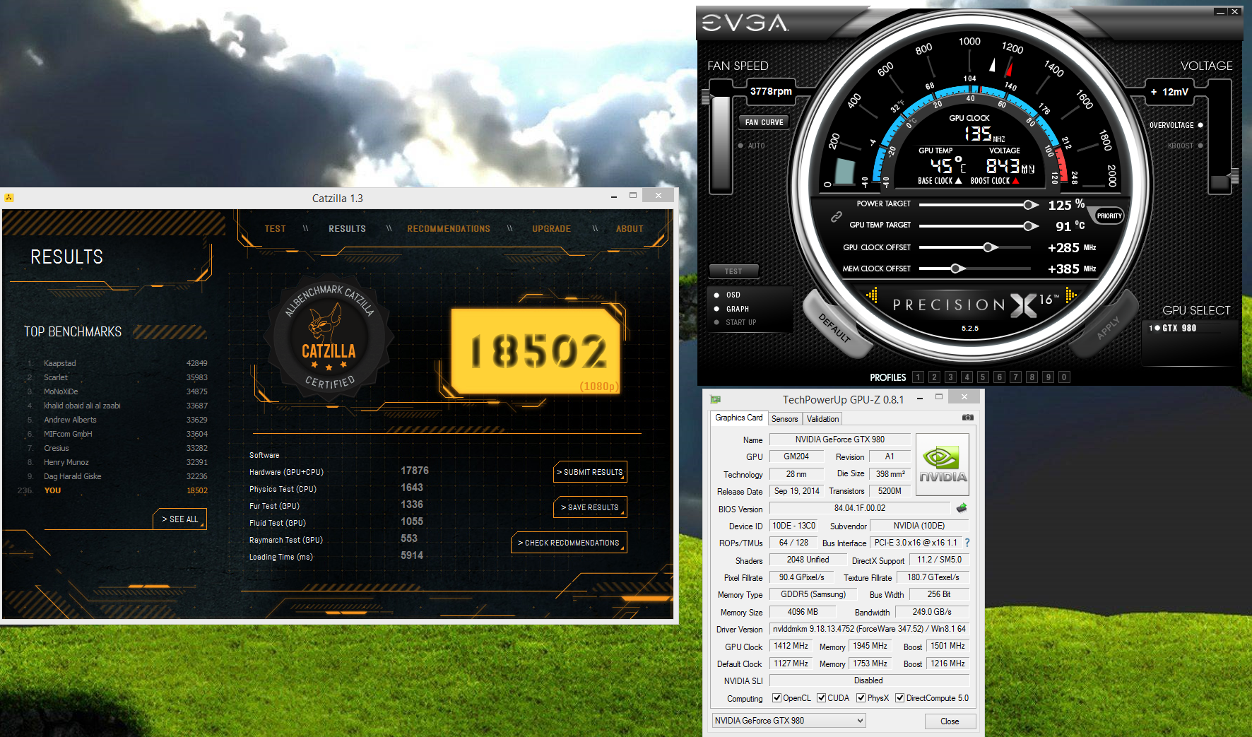Open the UPGRADE tab in Catzilla
Image resolution: width=1252 pixels, height=737 pixels.
(551, 229)
